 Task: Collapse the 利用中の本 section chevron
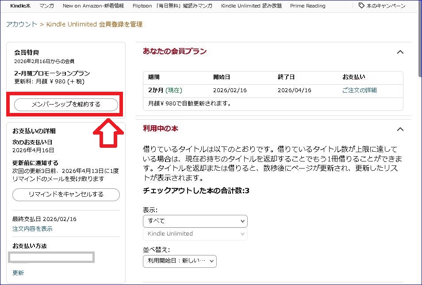click(400, 129)
